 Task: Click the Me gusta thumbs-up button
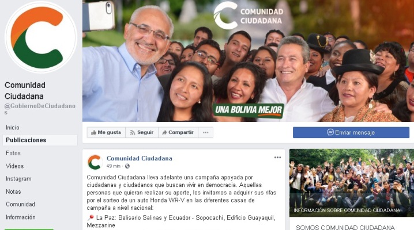point(106,132)
